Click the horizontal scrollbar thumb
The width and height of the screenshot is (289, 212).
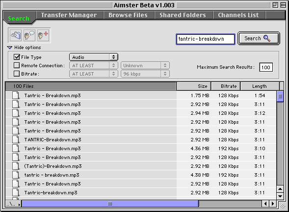(110, 204)
